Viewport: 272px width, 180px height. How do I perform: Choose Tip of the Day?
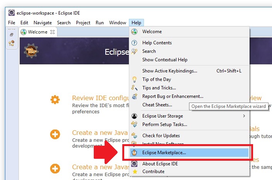(189, 79)
